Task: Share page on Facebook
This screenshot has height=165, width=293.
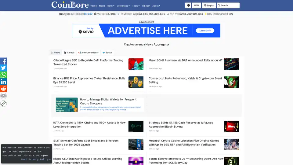Action: [3, 61]
